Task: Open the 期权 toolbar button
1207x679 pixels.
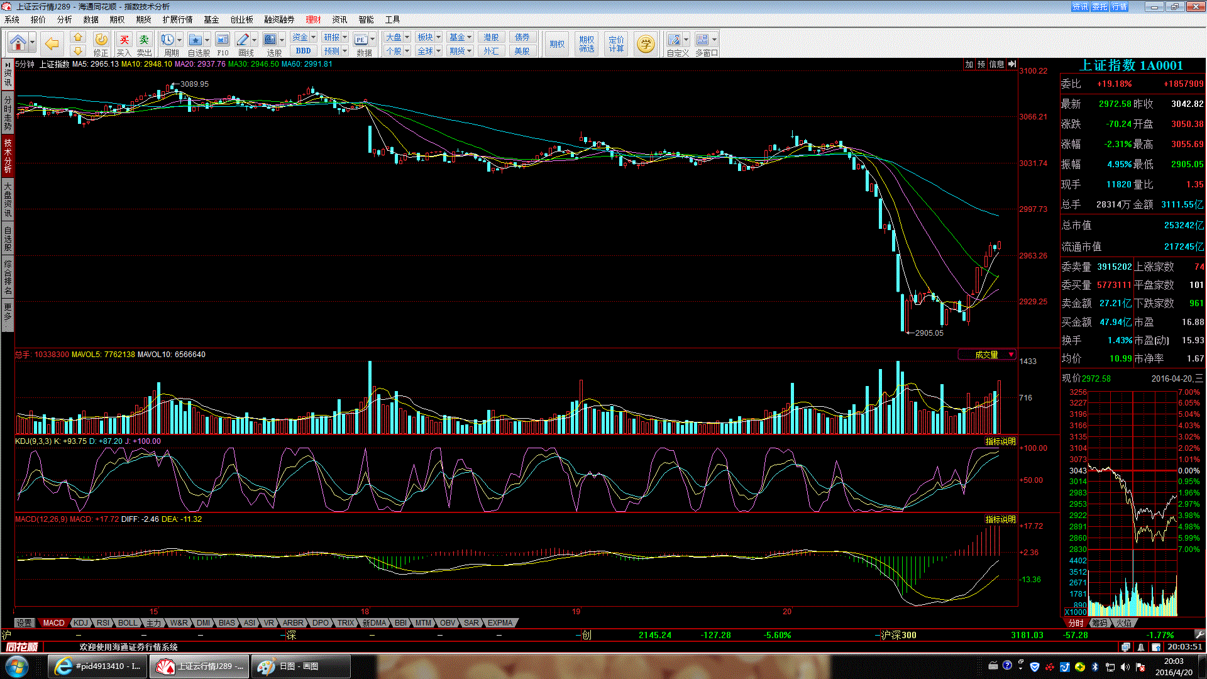Action: click(557, 44)
